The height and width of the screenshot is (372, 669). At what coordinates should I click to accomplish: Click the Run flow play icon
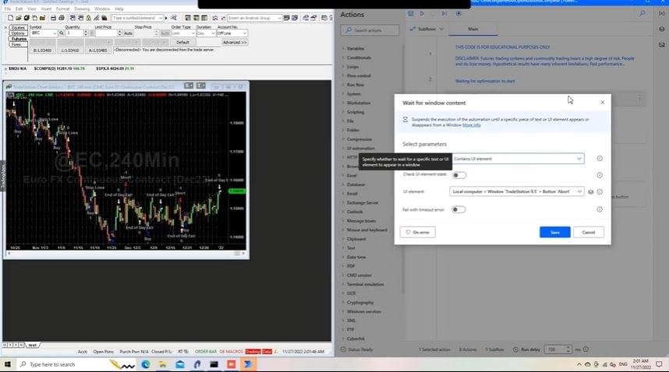[x=423, y=13]
